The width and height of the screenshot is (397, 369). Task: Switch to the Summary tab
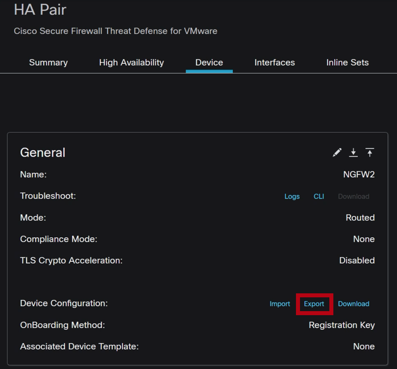pyautogui.click(x=48, y=62)
